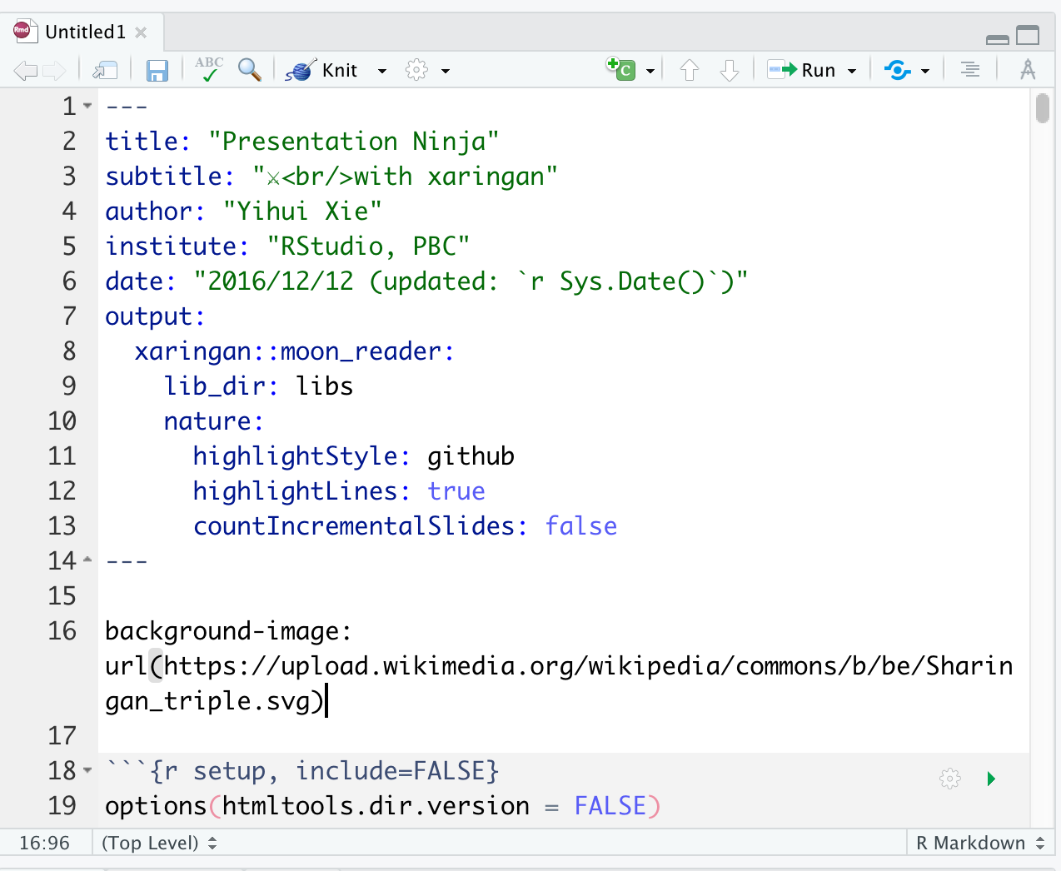Place cursor on empty line 17
Image resolution: width=1061 pixels, height=871 pixels.
click(563, 736)
